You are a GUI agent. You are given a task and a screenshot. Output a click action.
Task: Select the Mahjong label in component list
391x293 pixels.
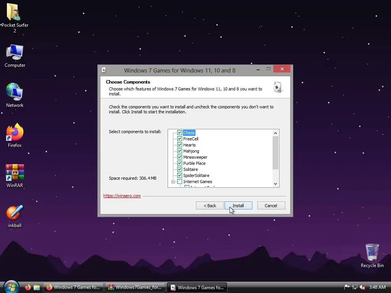click(191, 151)
